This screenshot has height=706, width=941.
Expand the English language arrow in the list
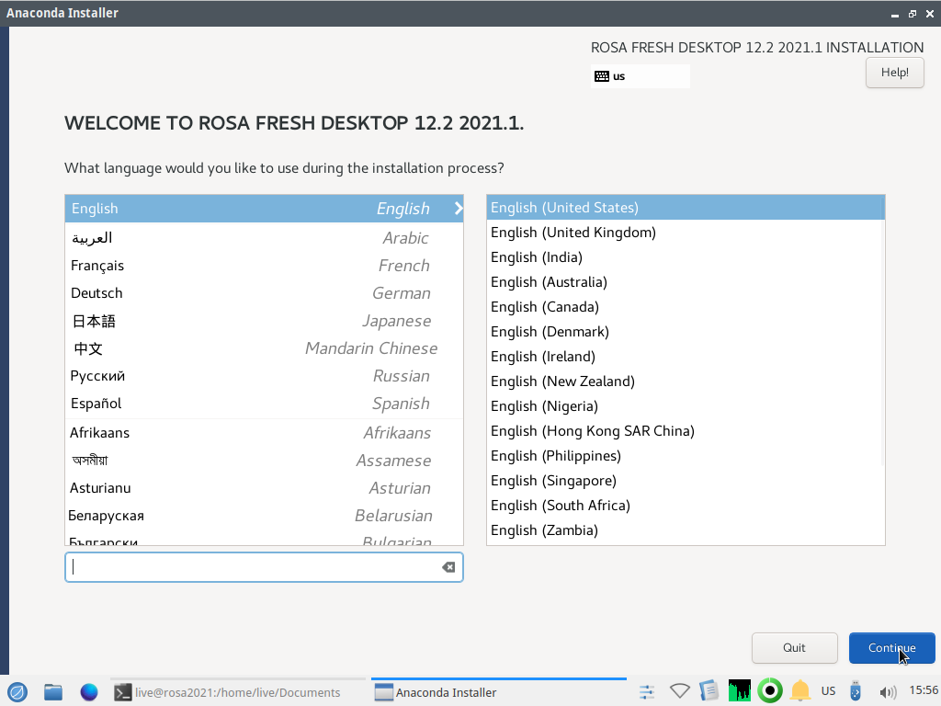point(458,209)
